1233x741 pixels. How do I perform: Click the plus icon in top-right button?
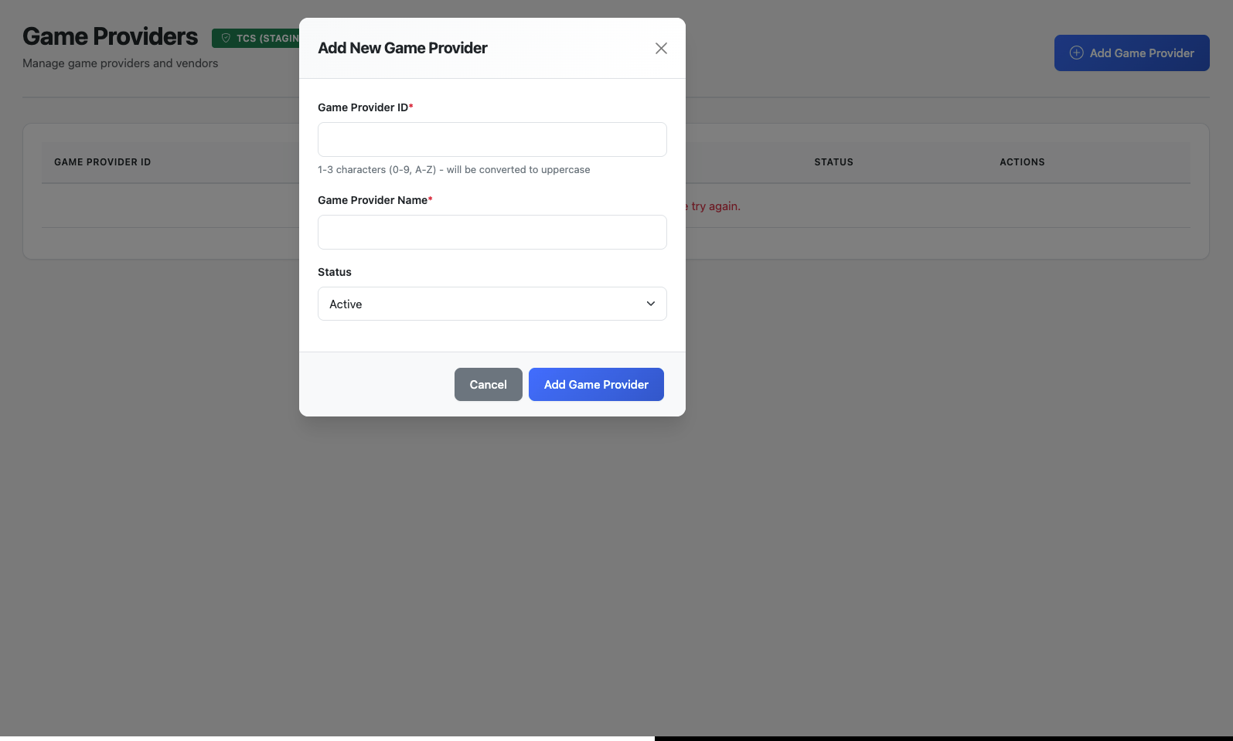[x=1076, y=53]
